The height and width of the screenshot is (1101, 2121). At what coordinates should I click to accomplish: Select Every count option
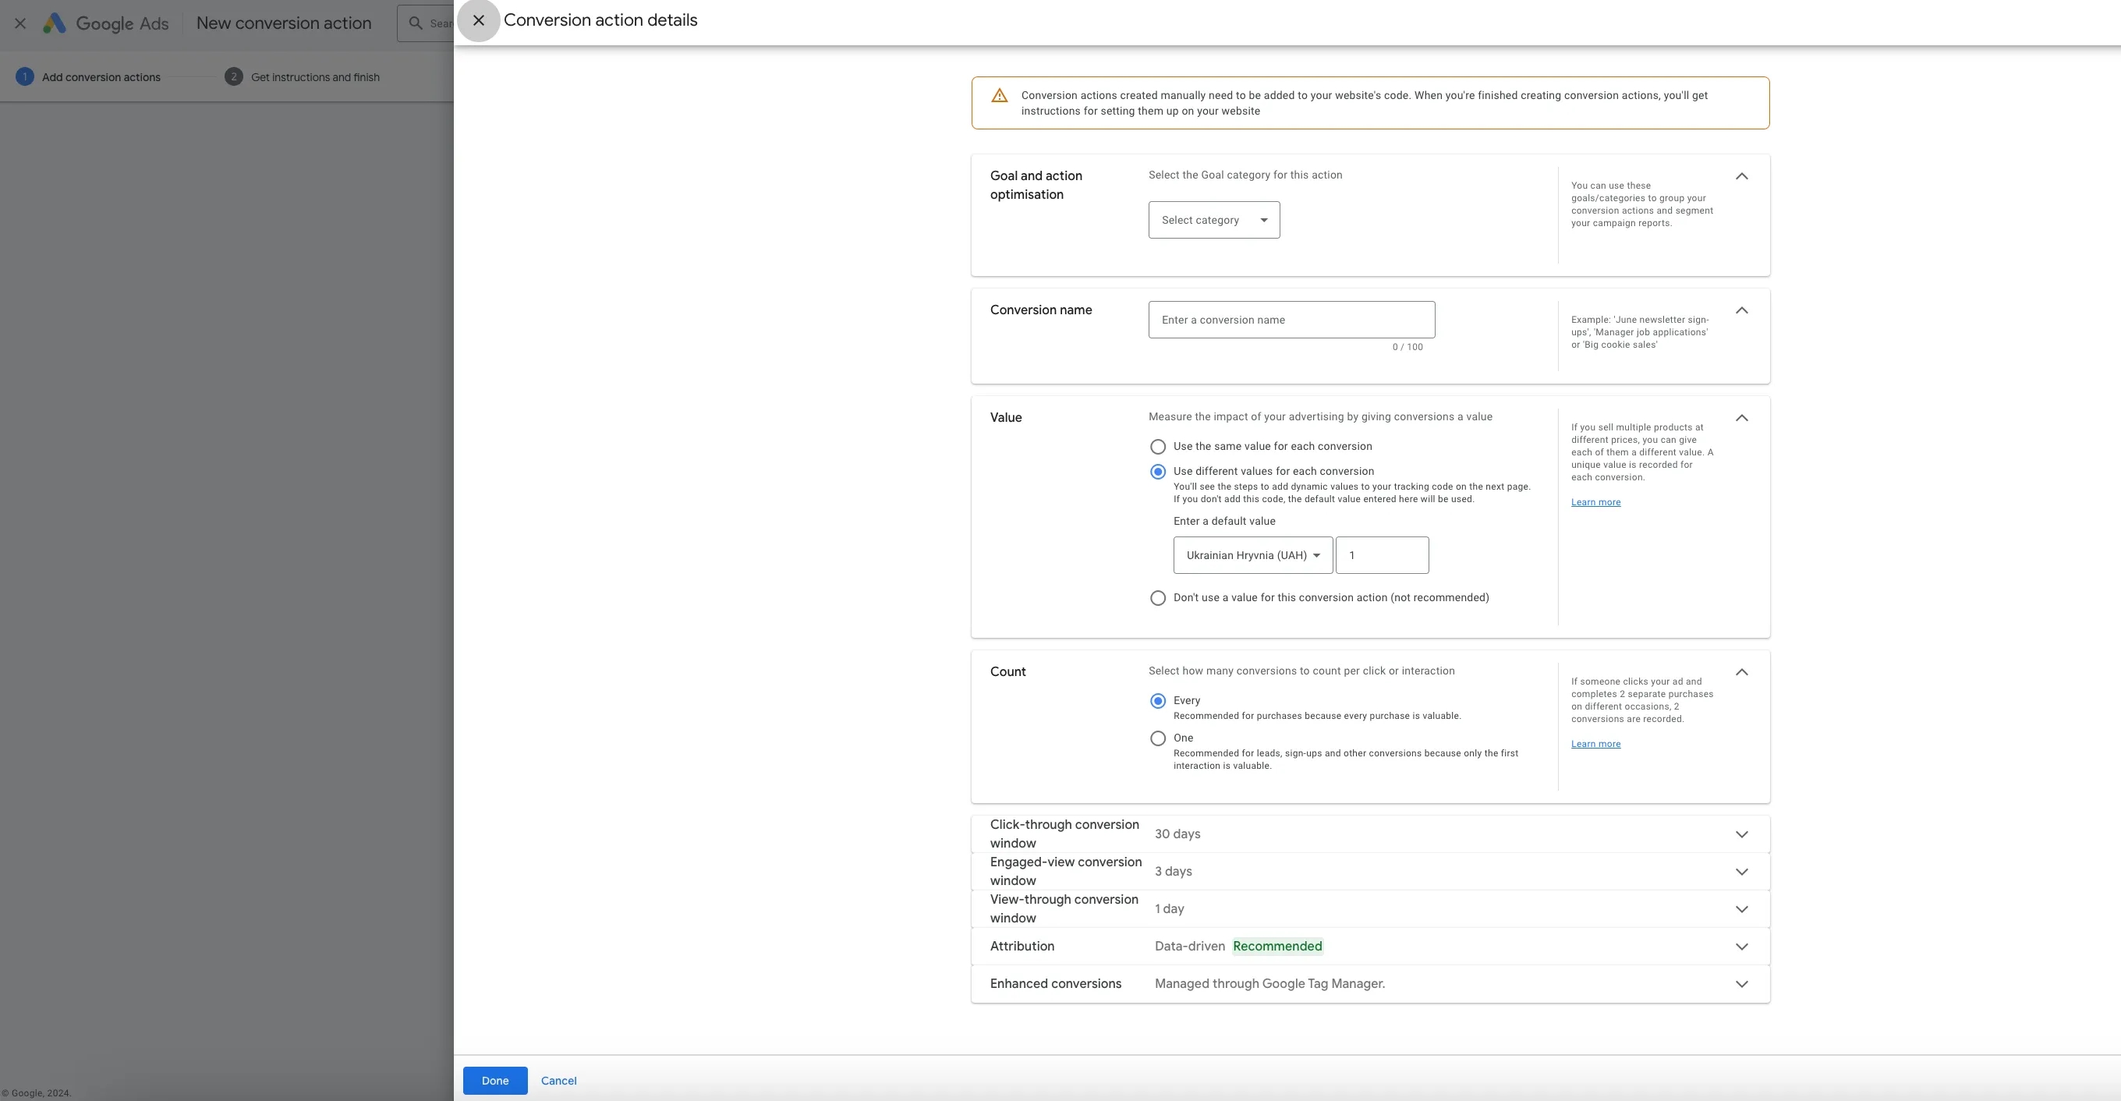[1158, 701]
